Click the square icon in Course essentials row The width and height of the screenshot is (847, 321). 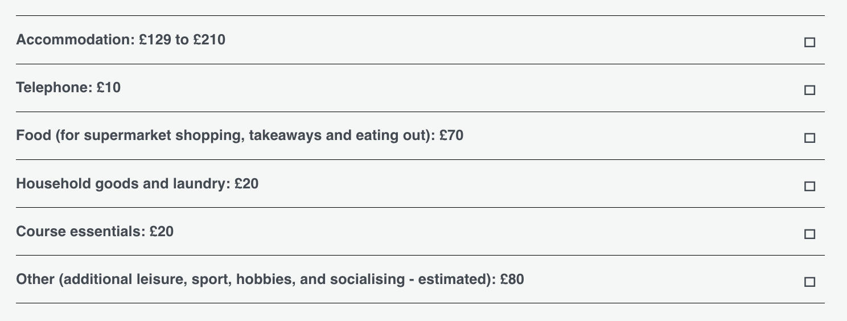click(809, 234)
